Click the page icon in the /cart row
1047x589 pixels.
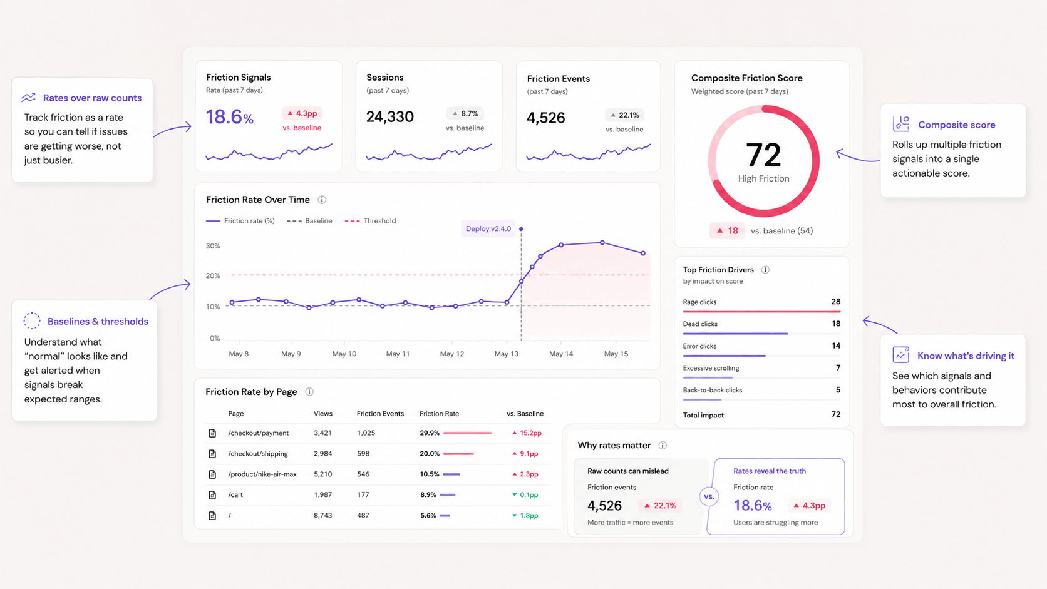tap(212, 495)
